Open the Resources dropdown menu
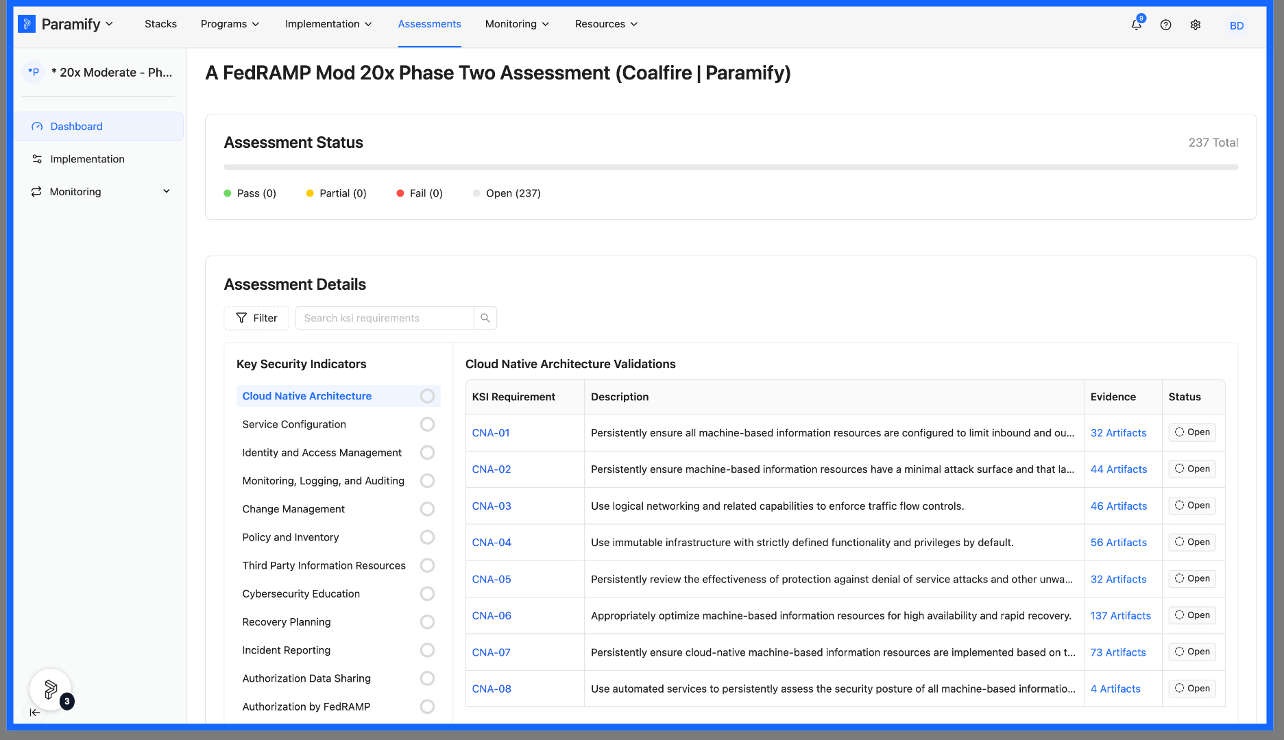The height and width of the screenshot is (740, 1284). pyautogui.click(x=607, y=24)
